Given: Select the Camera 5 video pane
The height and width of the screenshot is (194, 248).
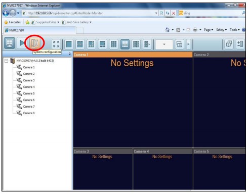Looking at the screenshot, I should (220, 169).
